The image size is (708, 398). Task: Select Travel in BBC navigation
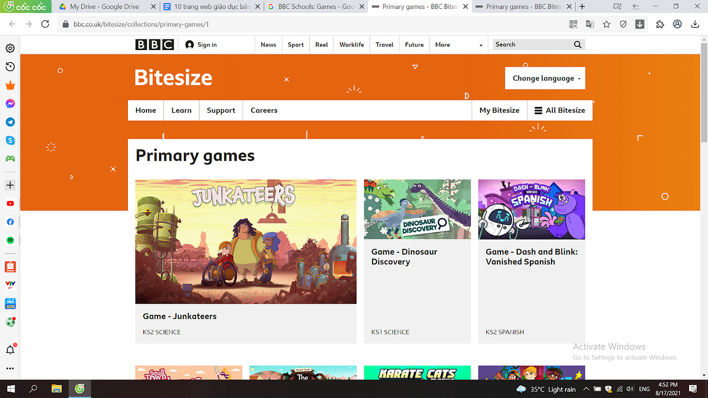tap(384, 45)
